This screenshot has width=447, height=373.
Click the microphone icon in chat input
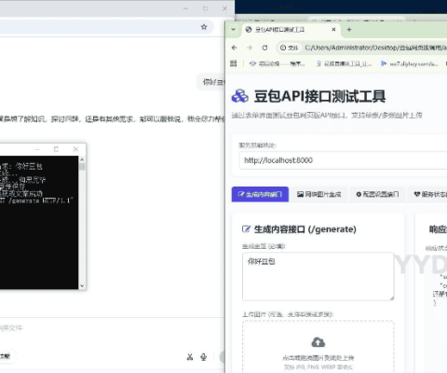coord(204,357)
